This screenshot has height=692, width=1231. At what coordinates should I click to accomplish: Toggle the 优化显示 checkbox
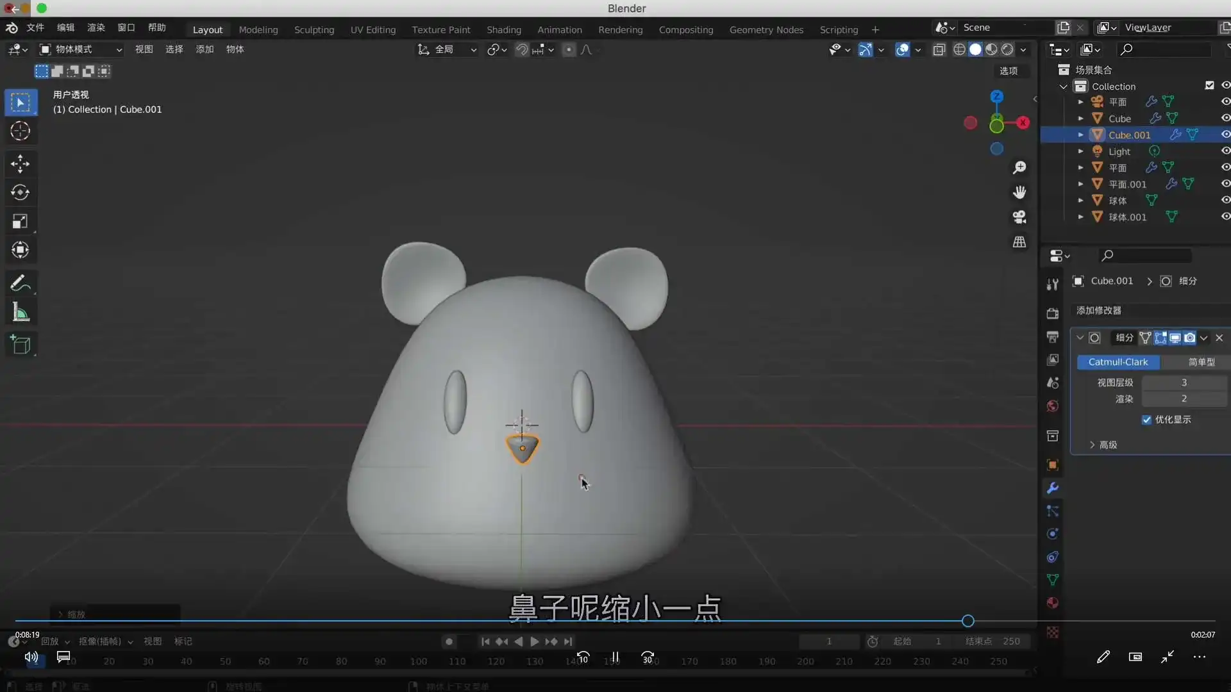coord(1146,420)
